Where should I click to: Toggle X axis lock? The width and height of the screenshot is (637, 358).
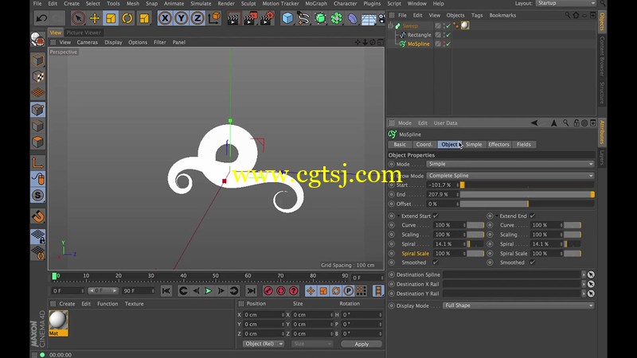click(x=165, y=18)
